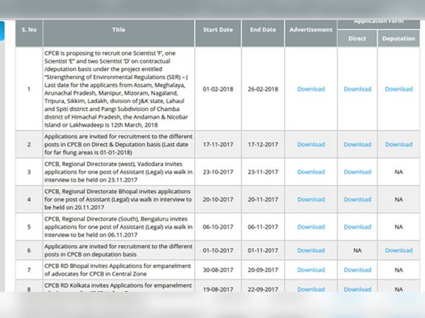
Task: Download advertisement for Scientist recruitment row 1
Action: (311, 89)
